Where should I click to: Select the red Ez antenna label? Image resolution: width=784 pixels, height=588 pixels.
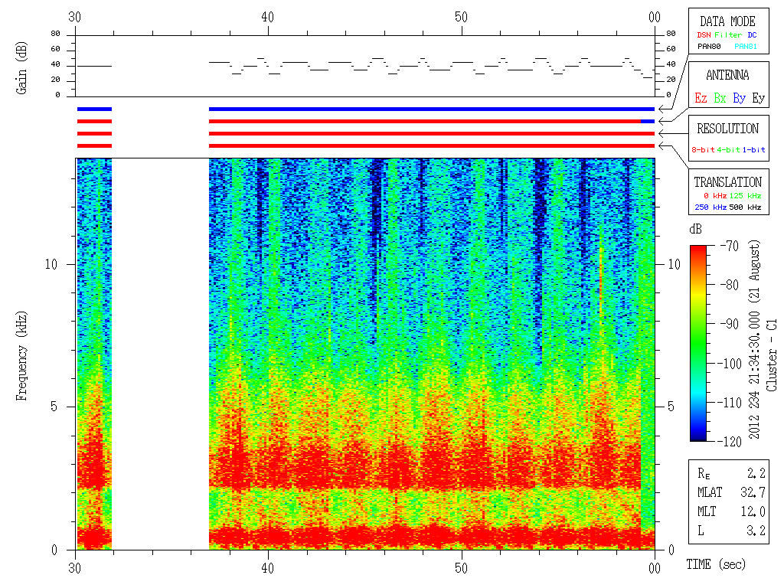701,98
